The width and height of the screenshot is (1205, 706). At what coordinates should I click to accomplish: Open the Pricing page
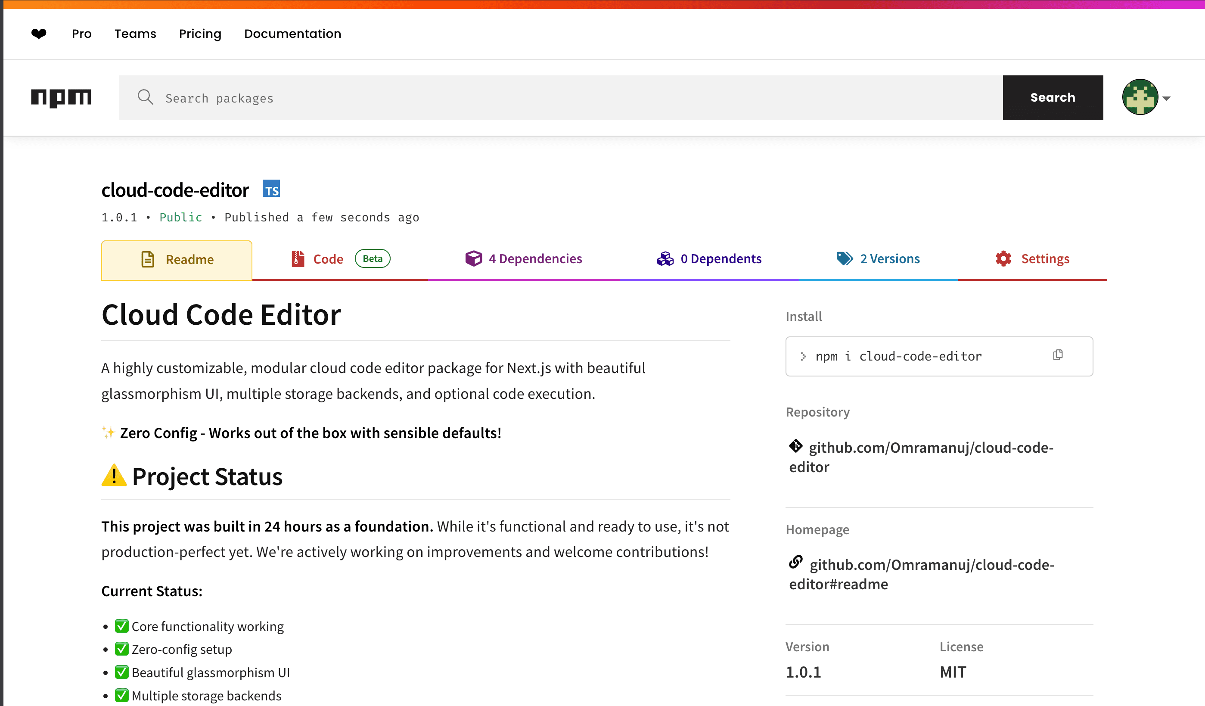(x=200, y=34)
